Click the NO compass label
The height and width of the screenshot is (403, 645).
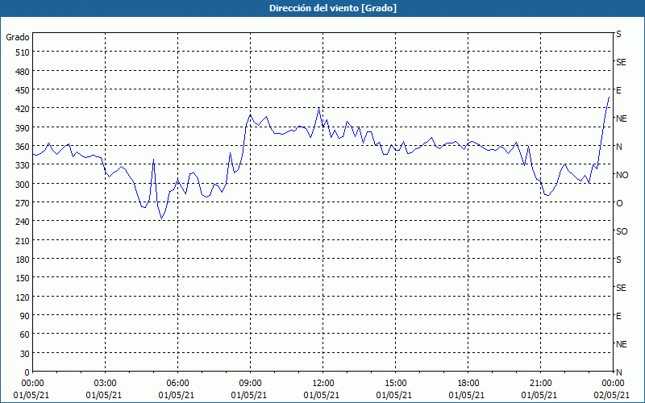[x=622, y=175]
